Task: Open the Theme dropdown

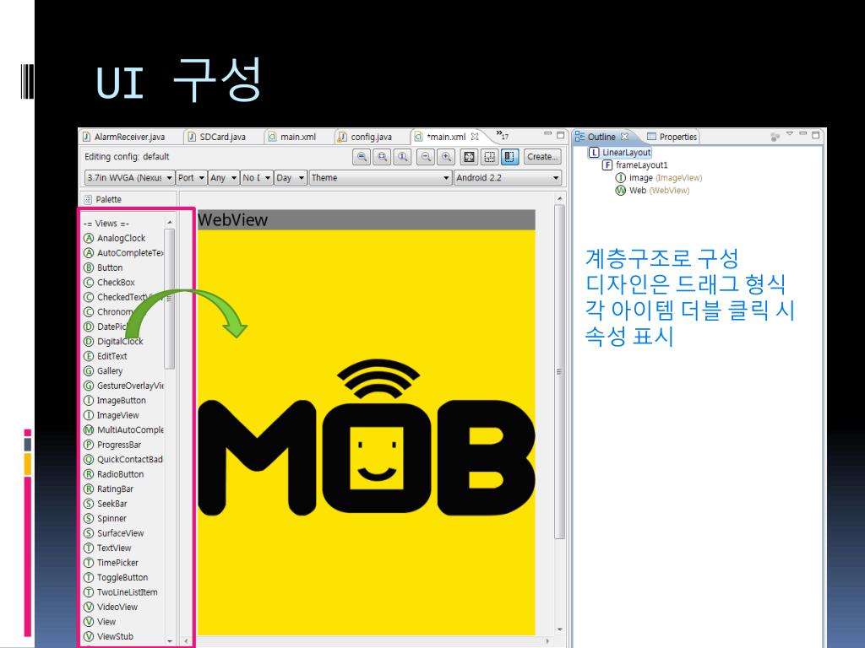Action: pyautogui.click(x=380, y=177)
